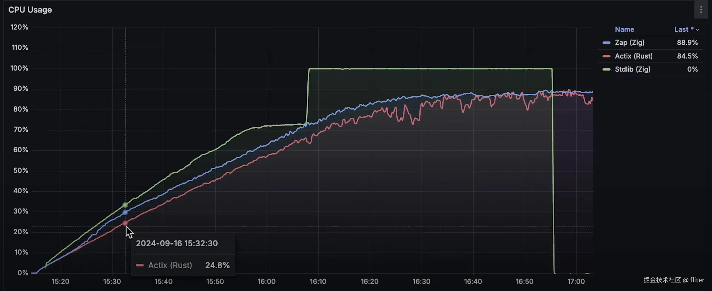Toggle Actix (Rust) series in legend
The height and width of the screenshot is (291, 712).
click(633, 56)
